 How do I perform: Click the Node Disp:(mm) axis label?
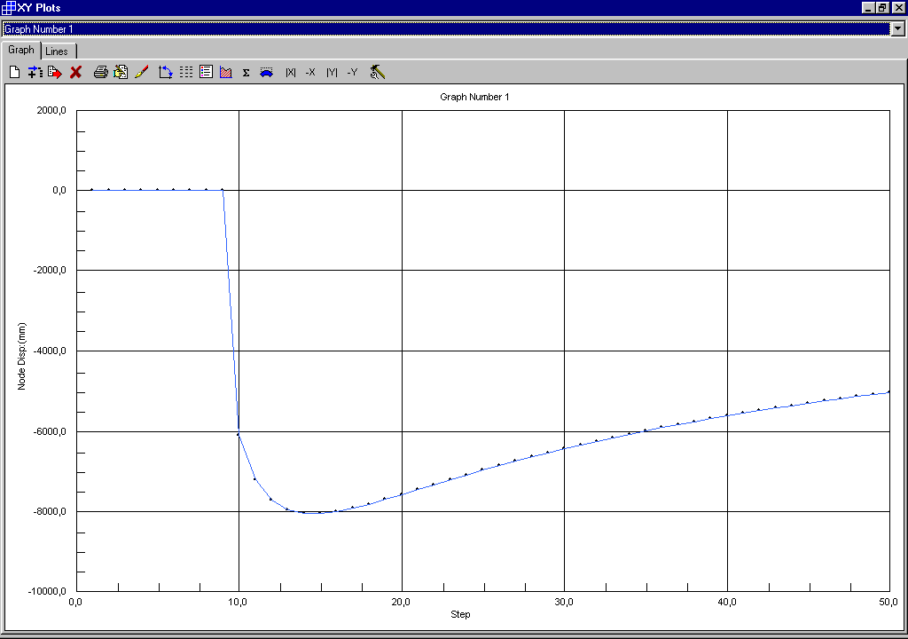point(21,356)
